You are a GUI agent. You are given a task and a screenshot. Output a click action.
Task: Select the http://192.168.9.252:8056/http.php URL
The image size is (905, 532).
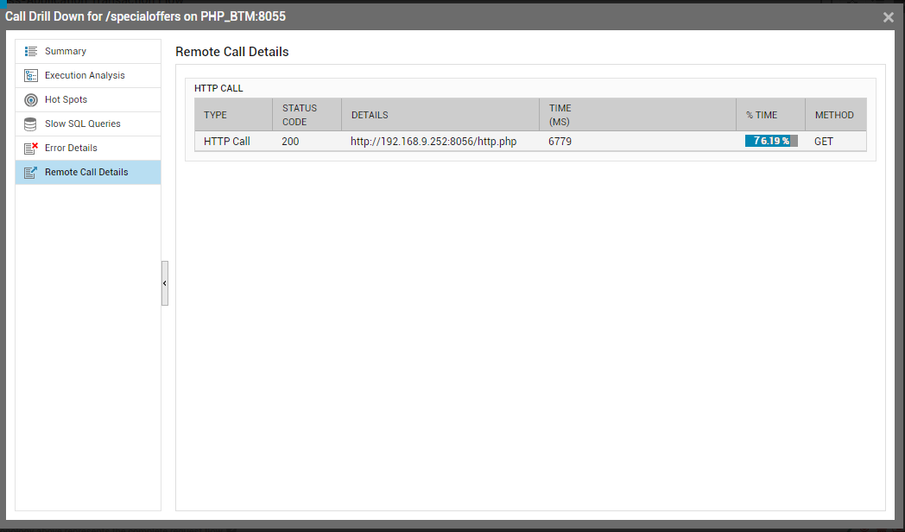point(434,142)
